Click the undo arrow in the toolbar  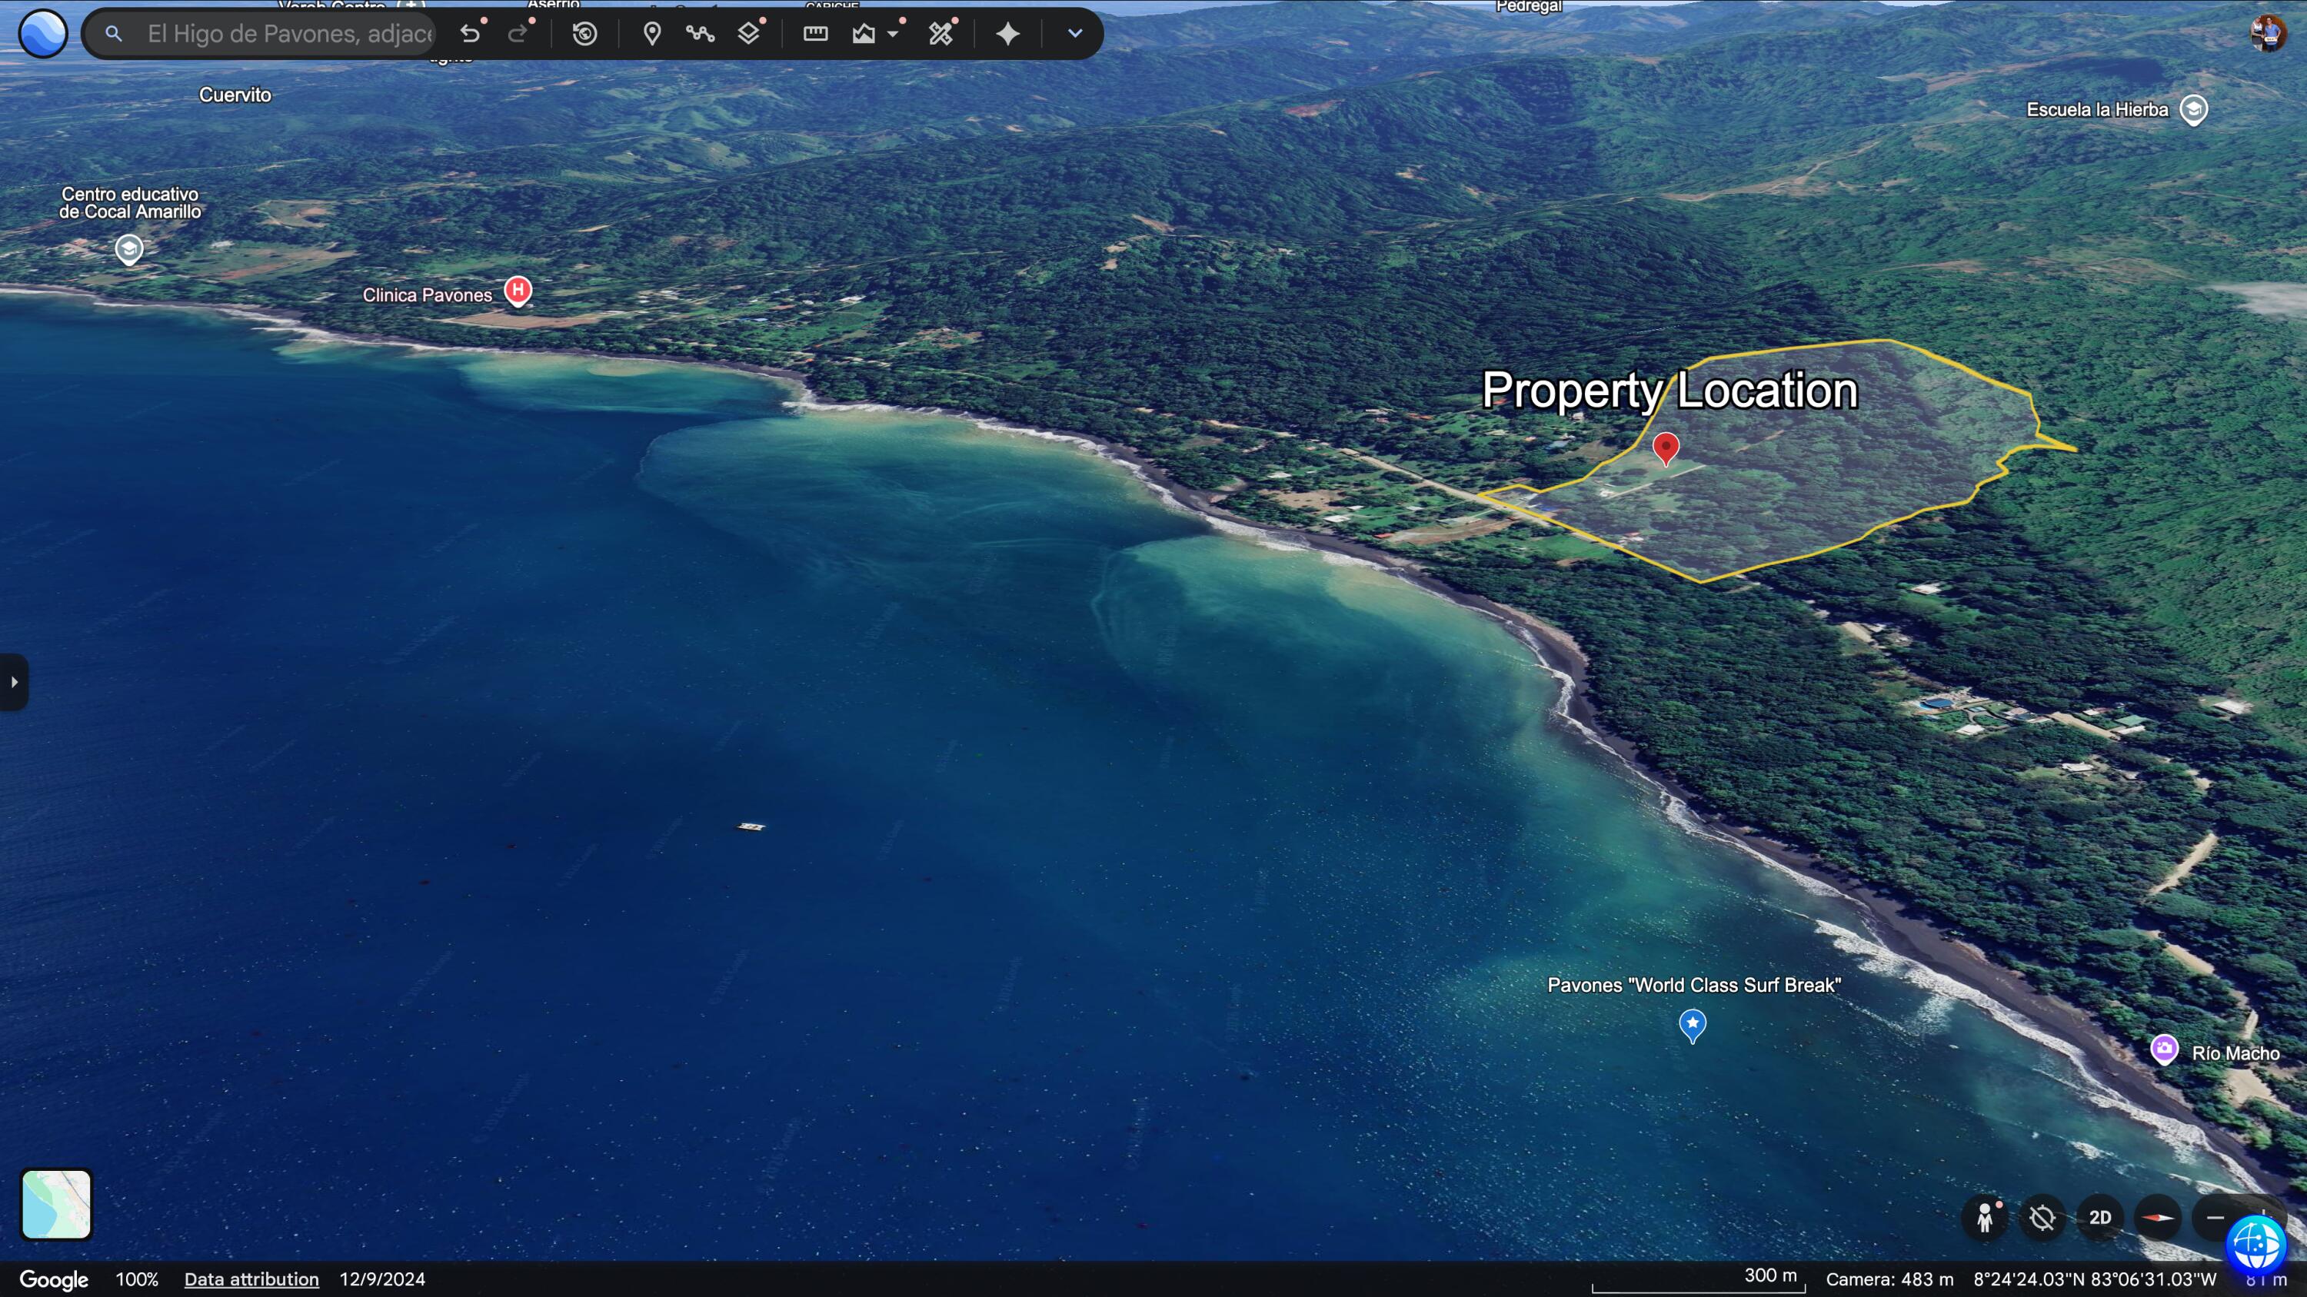(x=470, y=34)
